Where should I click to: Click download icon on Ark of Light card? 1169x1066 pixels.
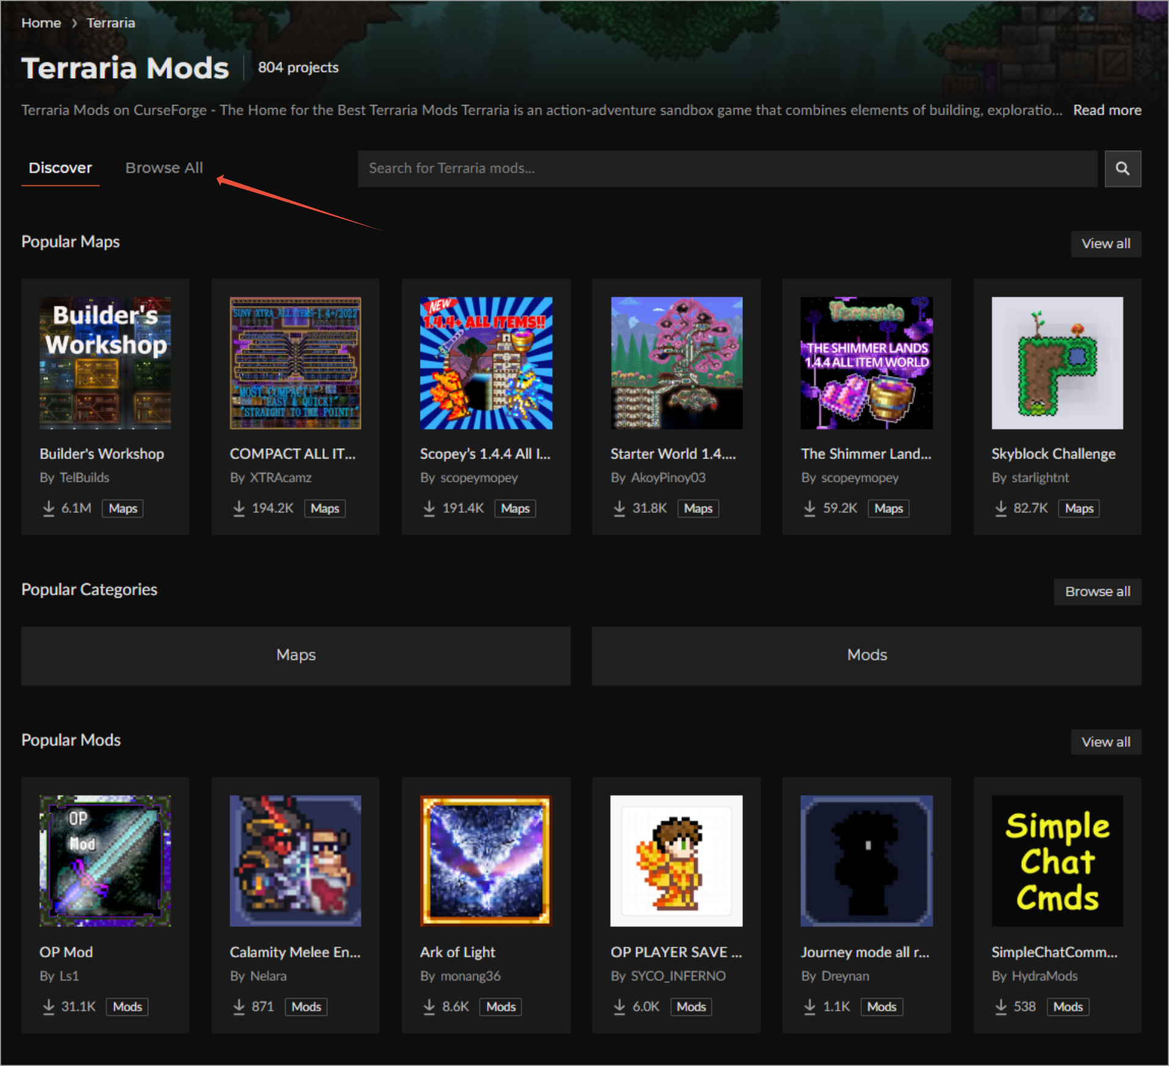(429, 1007)
